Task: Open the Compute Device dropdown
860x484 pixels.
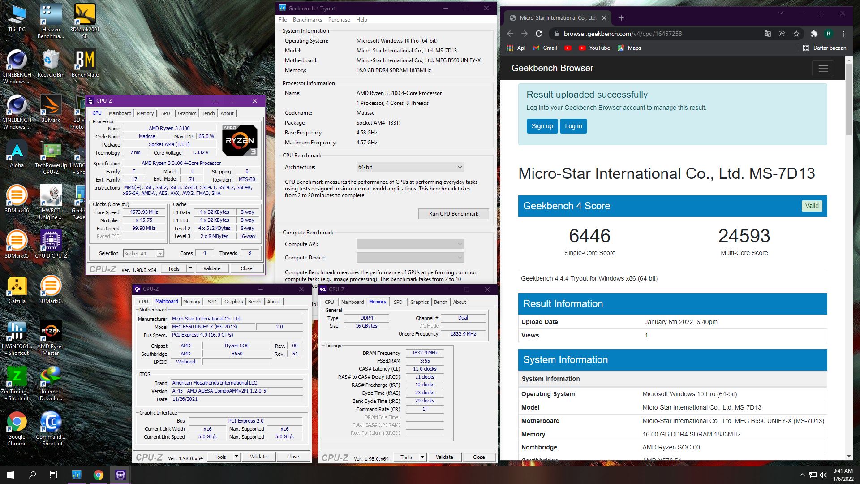Action: coord(410,258)
